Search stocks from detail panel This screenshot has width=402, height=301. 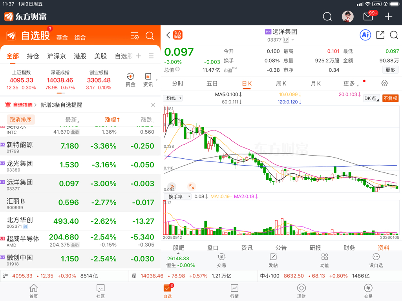[x=394, y=35]
